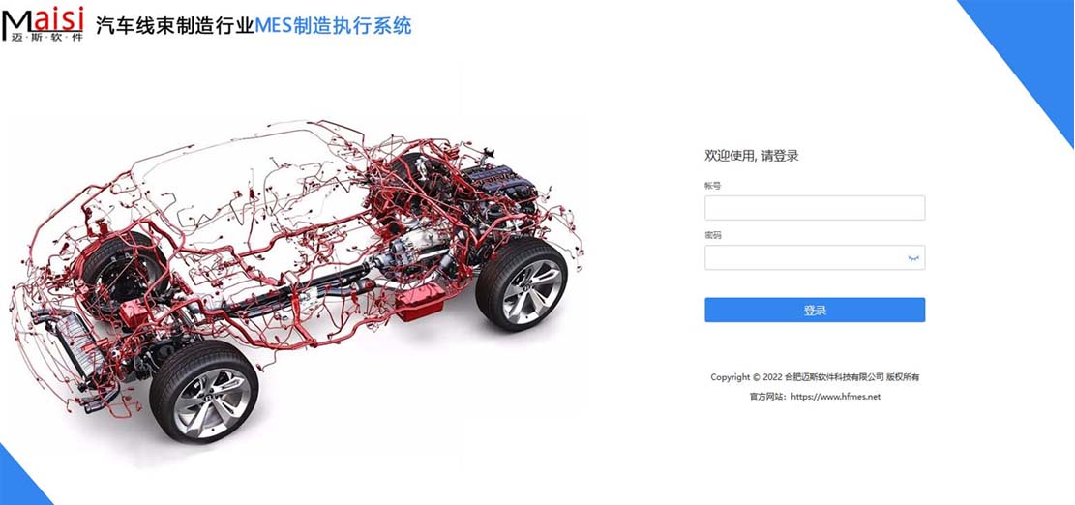Screen dimensions: 1075x505
Task: Click the blue 登录 login button
Action: click(x=815, y=310)
